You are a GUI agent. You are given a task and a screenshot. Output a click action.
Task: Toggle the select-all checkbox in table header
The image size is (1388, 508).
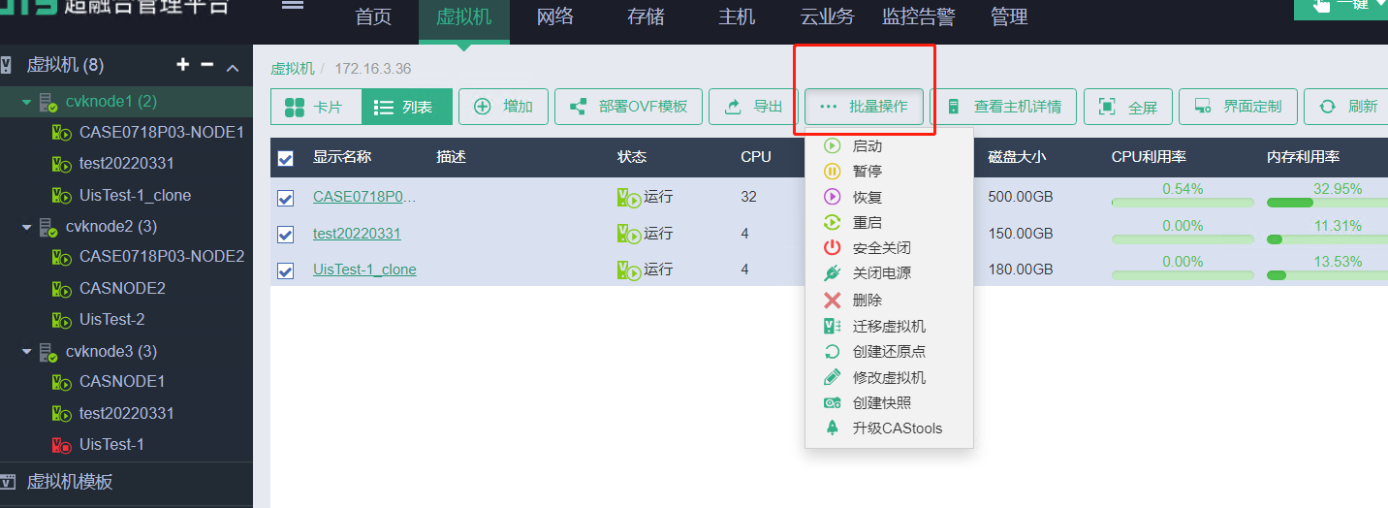tap(286, 158)
